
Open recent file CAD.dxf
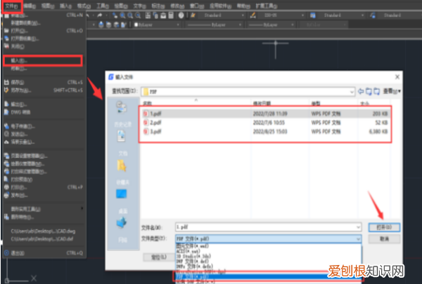coord(42,239)
